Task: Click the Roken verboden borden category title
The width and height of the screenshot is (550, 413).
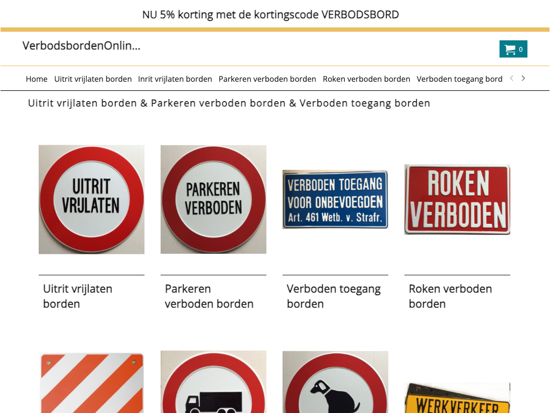Action: point(451,296)
